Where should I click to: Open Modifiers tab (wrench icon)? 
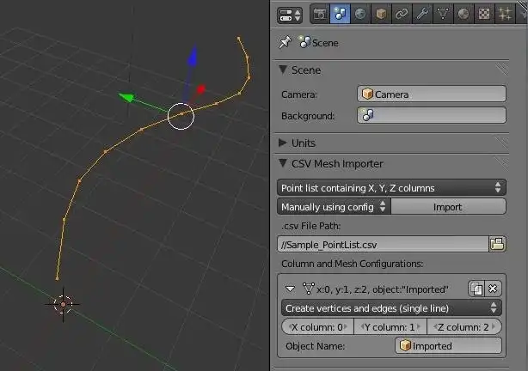click(422, 14)
